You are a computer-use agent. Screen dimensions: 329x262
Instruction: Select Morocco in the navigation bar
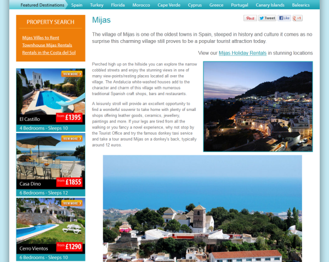click(x=141, y=5)
